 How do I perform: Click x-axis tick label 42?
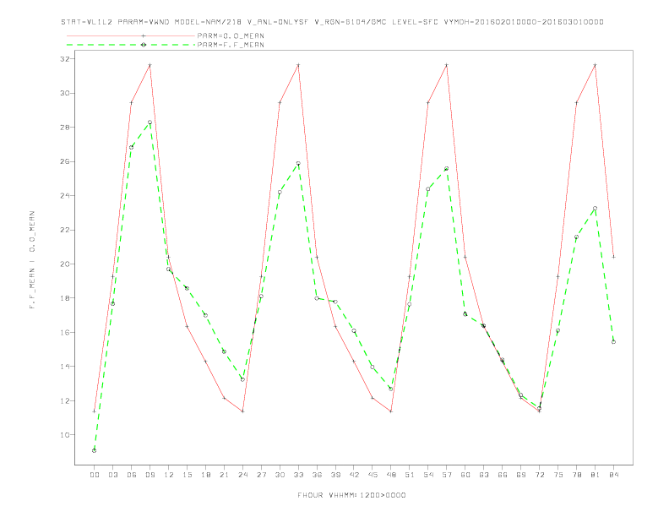[x=354, y=475]
